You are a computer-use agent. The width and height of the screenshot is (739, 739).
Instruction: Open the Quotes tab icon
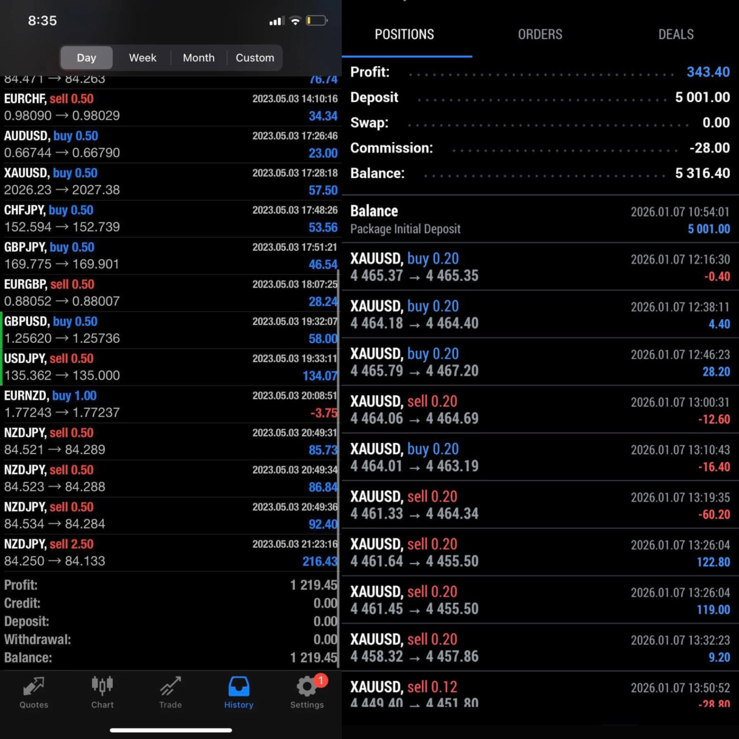coord(34,687)
